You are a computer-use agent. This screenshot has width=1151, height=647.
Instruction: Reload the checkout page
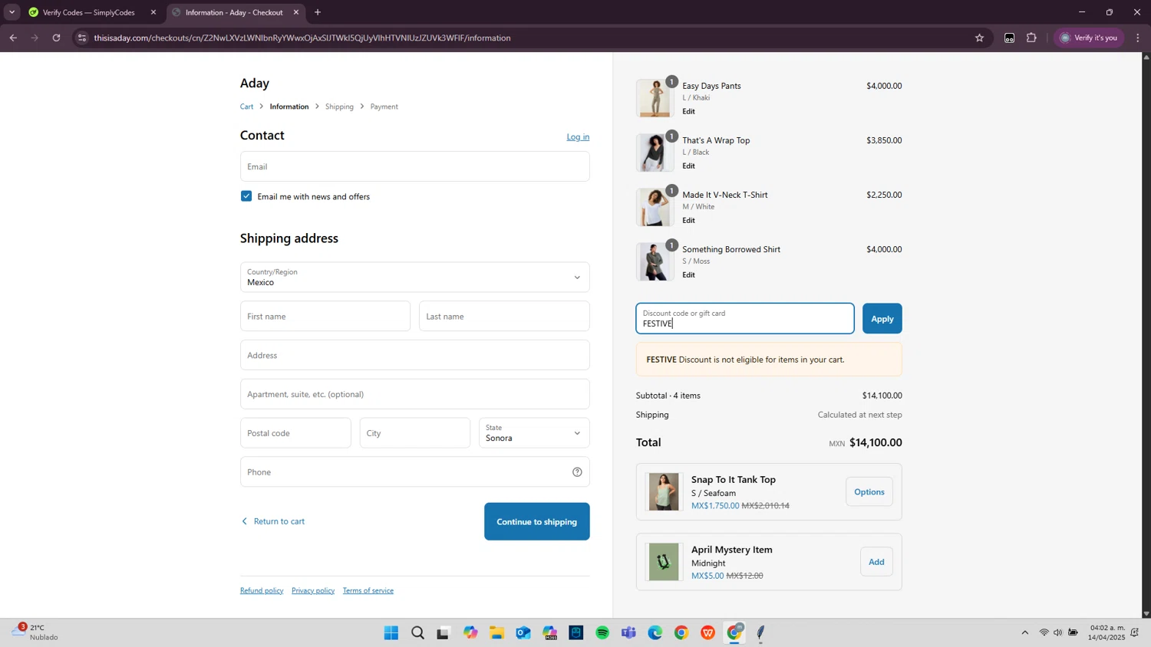56,38
